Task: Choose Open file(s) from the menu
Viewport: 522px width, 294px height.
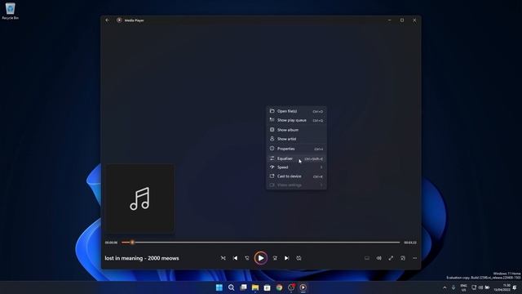Action: [296, 111]
